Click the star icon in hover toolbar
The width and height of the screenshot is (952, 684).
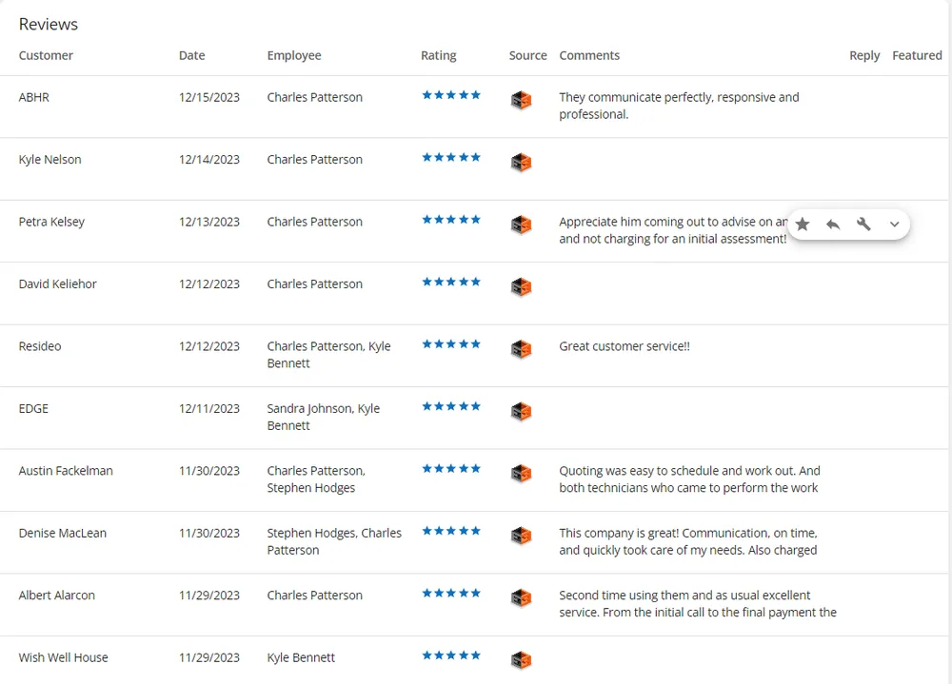803,225
